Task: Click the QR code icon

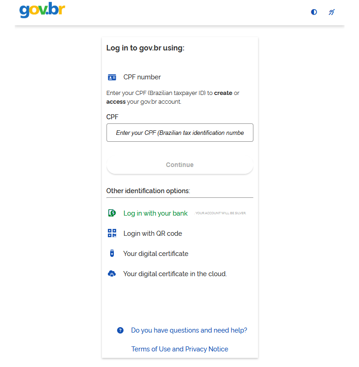Action: pyautogui.click(x=112, y=233)
